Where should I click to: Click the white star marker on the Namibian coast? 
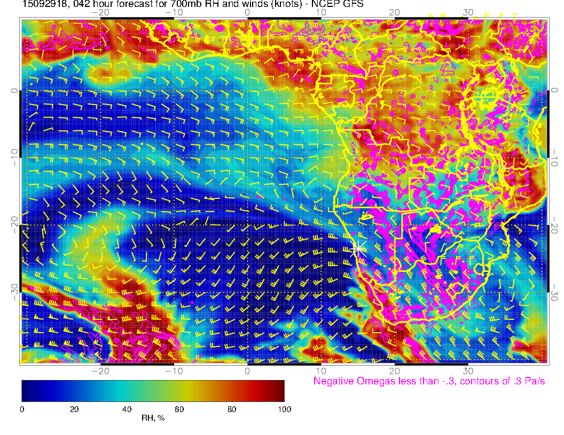[358, 248]
